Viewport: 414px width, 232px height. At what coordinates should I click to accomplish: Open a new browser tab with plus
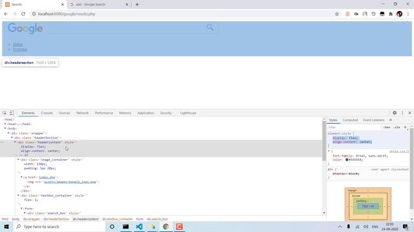(x=137, y=5)
